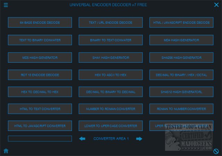Open 64 Base Encode Decode
This screenshot has width=222, height=156.
[x=40, y=22]
